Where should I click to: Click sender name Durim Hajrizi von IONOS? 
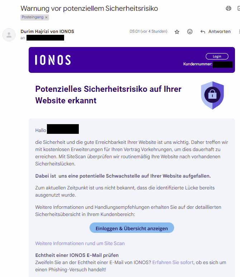47,32
